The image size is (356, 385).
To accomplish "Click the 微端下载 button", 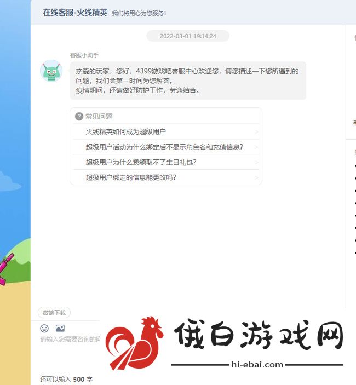I will [x=54, y=313].
